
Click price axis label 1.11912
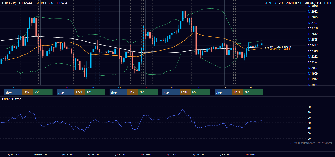click(x=313, y=79)
